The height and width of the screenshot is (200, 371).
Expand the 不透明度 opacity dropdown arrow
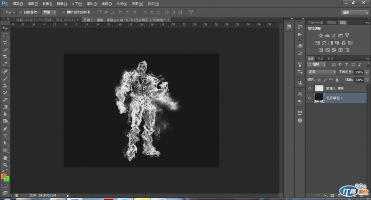coord(367,72)
